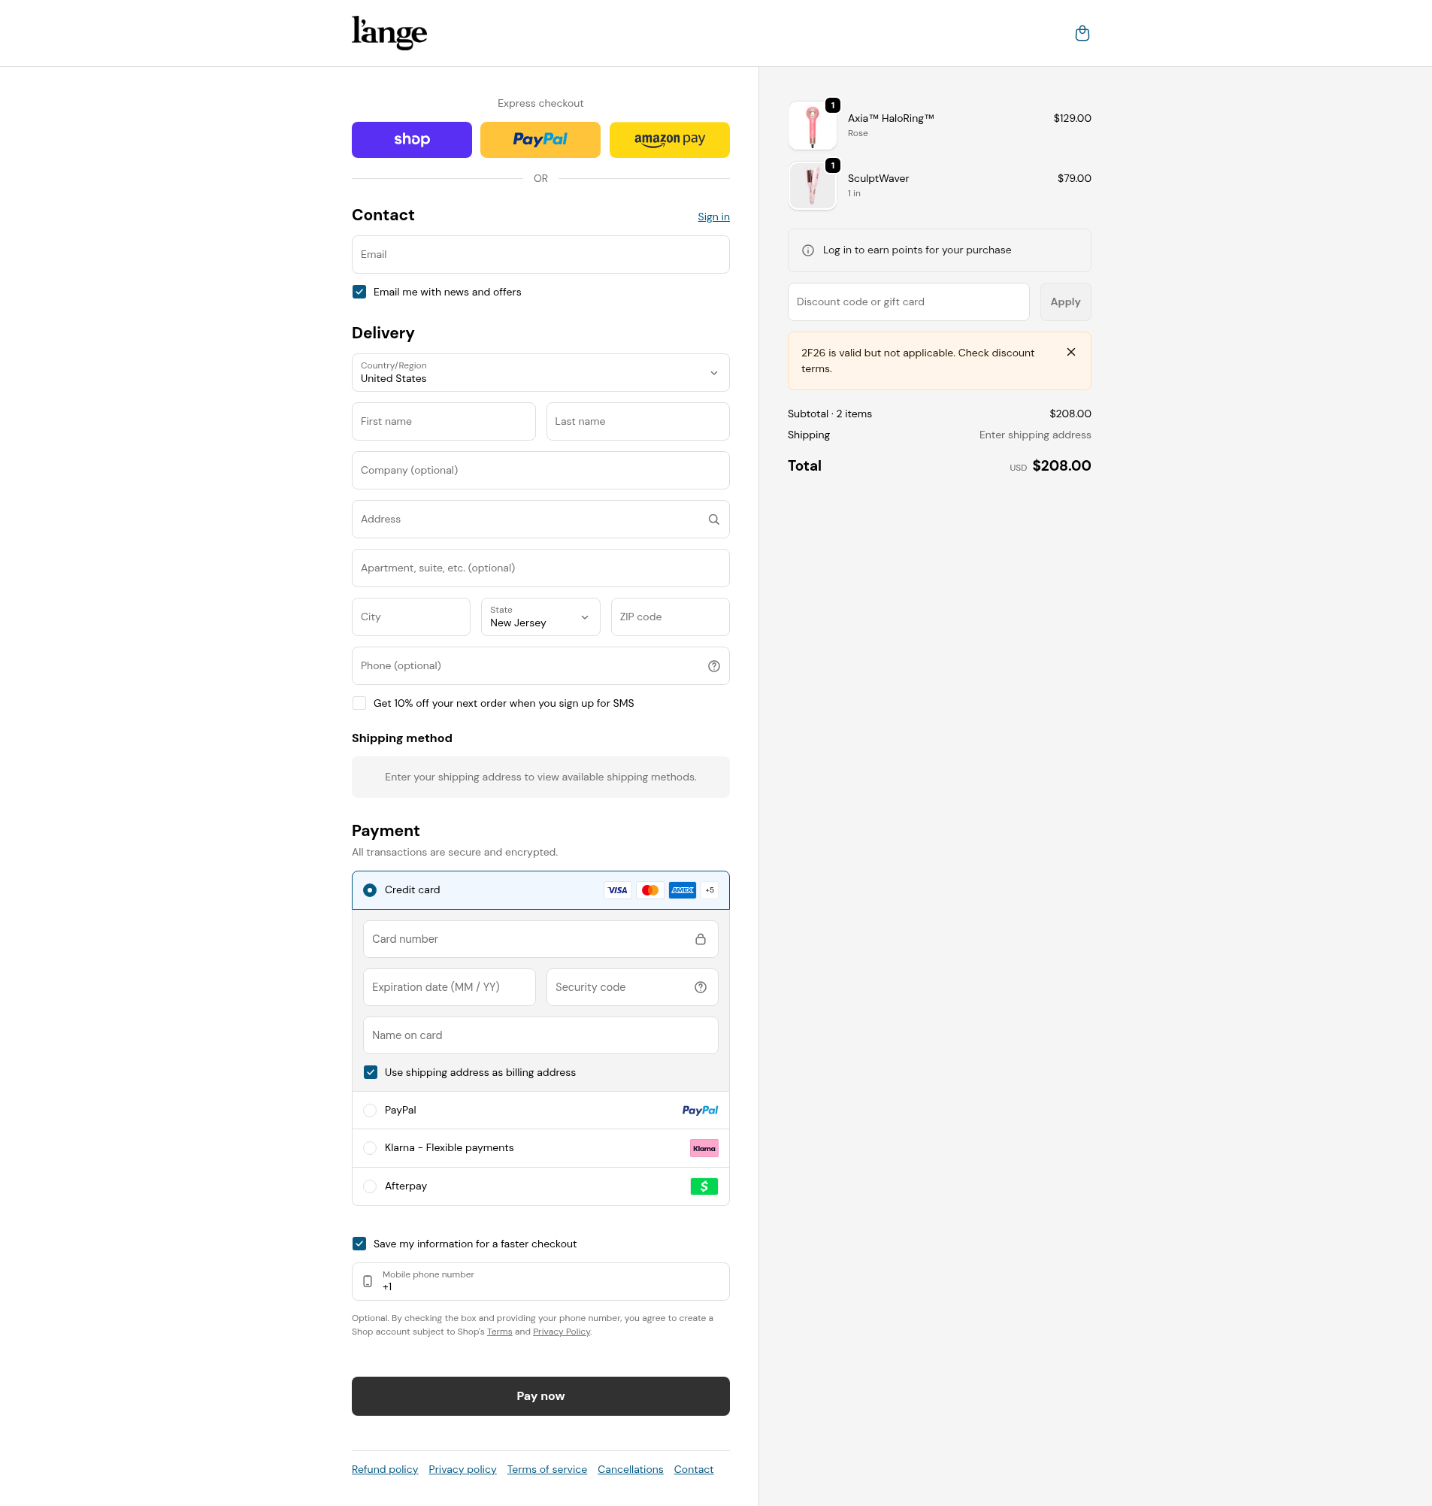This screenshot has width=1432, height=1506.
Task: Click the Discount code or gift card field
Action: click(x=907, y=302)
